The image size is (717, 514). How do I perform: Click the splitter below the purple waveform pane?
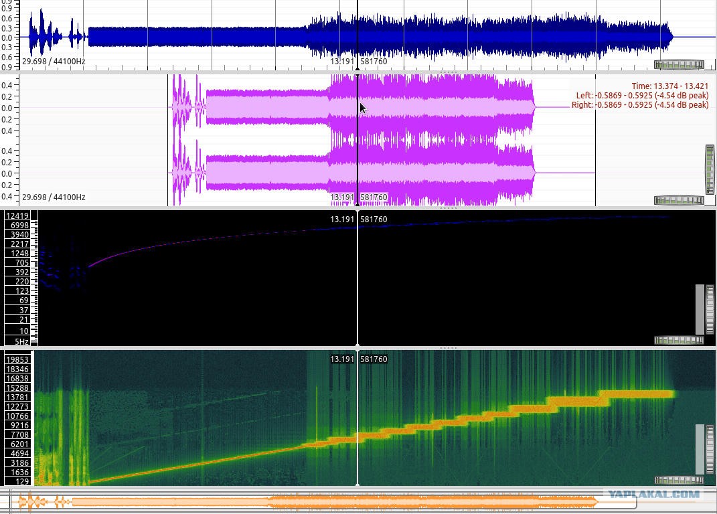point(448,208)
